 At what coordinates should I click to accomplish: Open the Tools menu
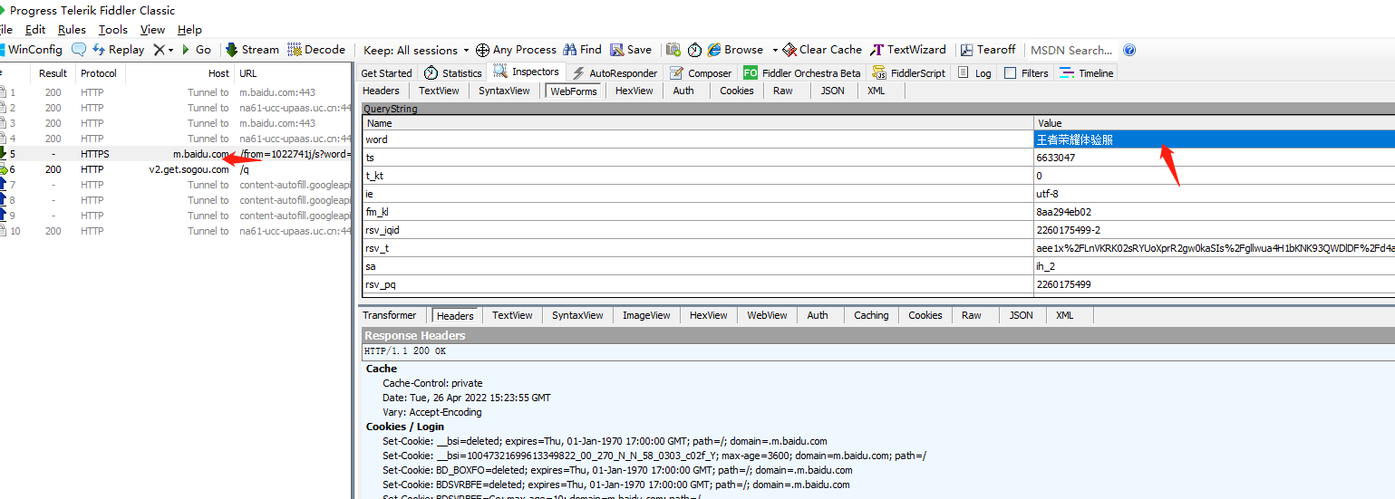[113, 30]
